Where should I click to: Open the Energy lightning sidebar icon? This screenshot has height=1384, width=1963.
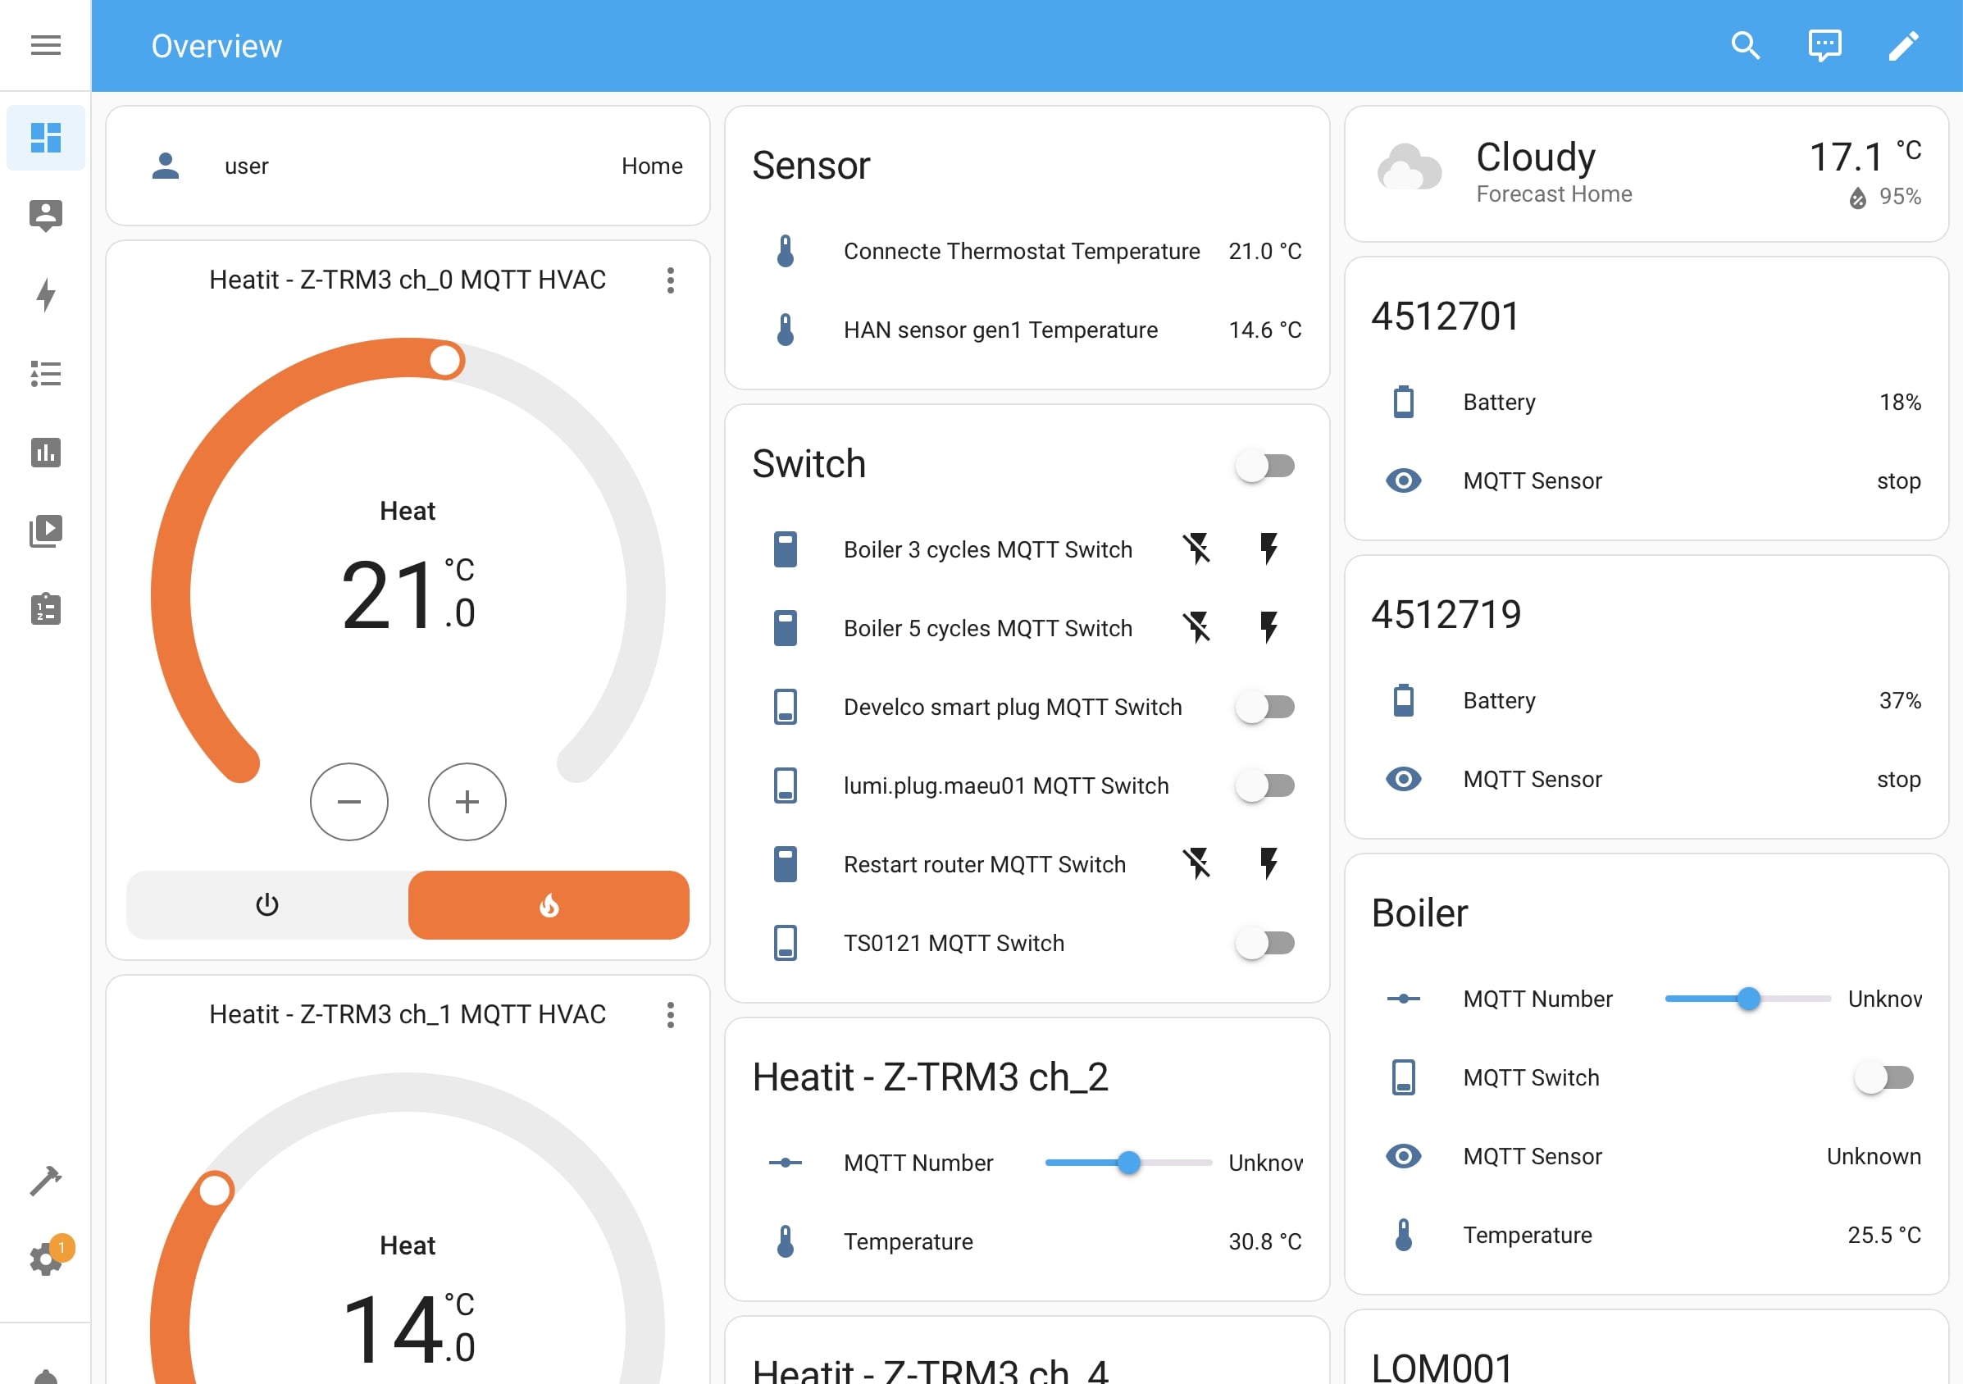pyautogui.click(x=45, y=295)
